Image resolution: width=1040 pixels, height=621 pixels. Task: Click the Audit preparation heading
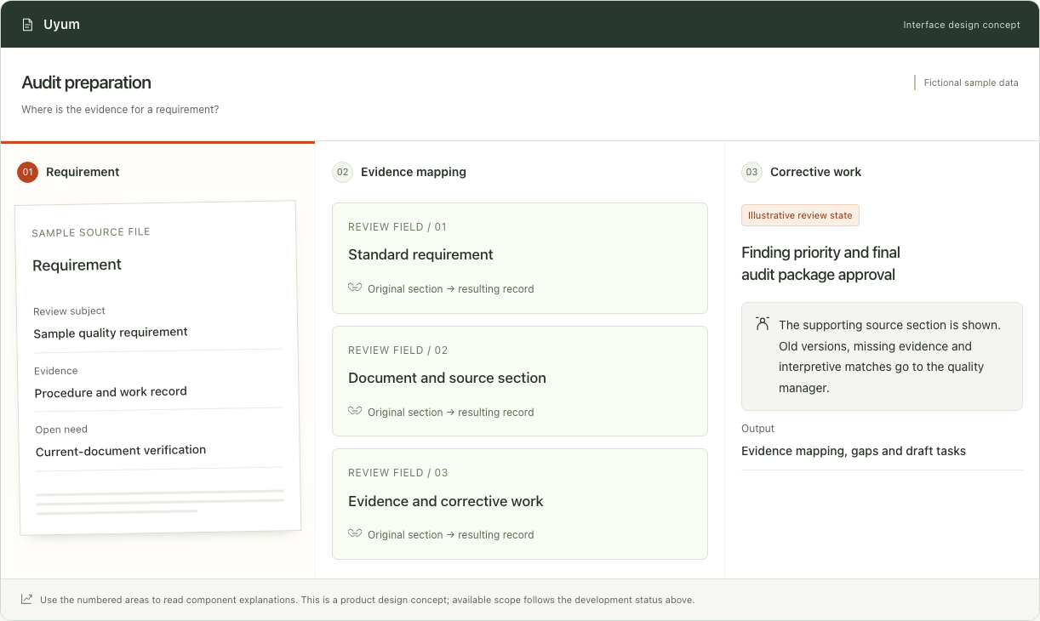point(86,83)
